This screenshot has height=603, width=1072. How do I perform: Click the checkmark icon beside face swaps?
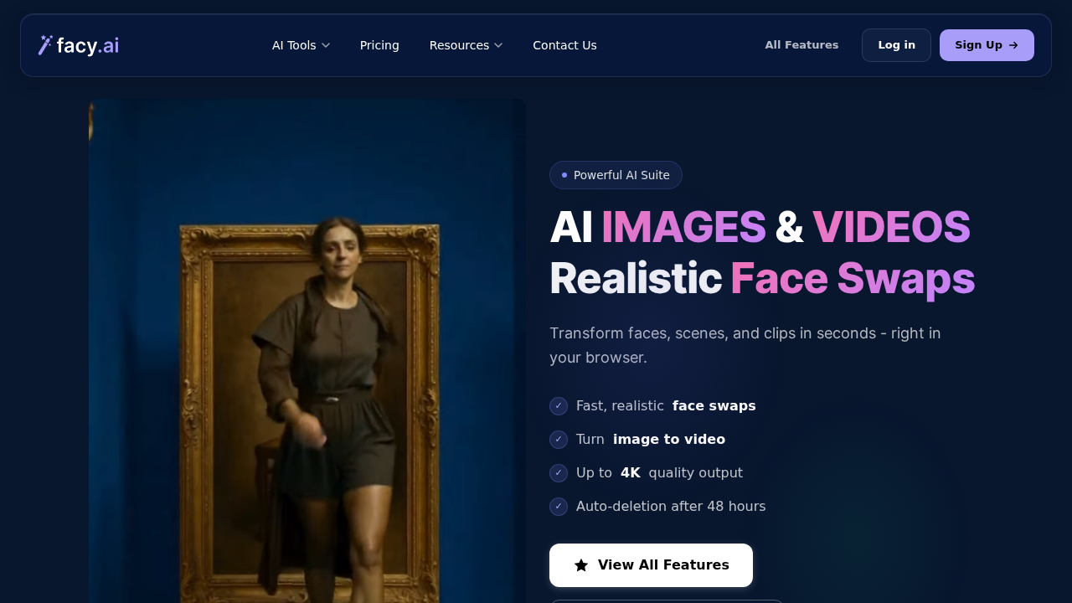pos(559,406)
